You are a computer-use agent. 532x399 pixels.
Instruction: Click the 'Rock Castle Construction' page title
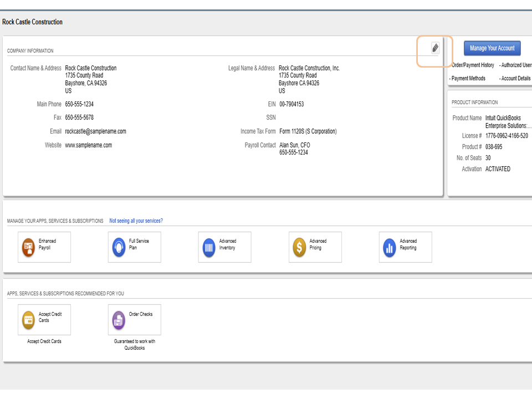(x=32, y=22)
